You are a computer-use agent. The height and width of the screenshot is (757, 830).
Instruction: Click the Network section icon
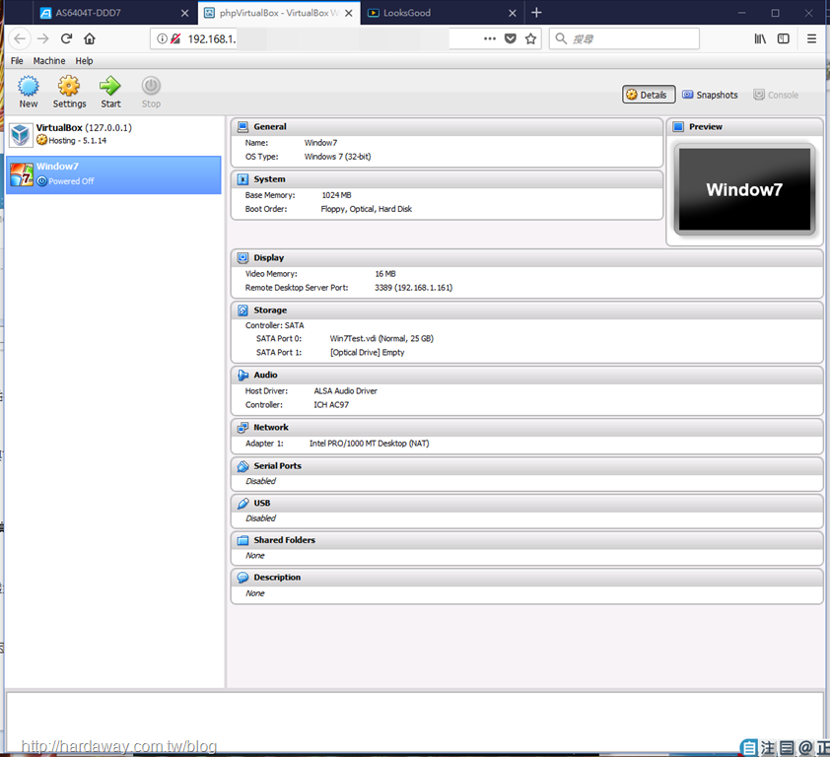pos(242,428)
